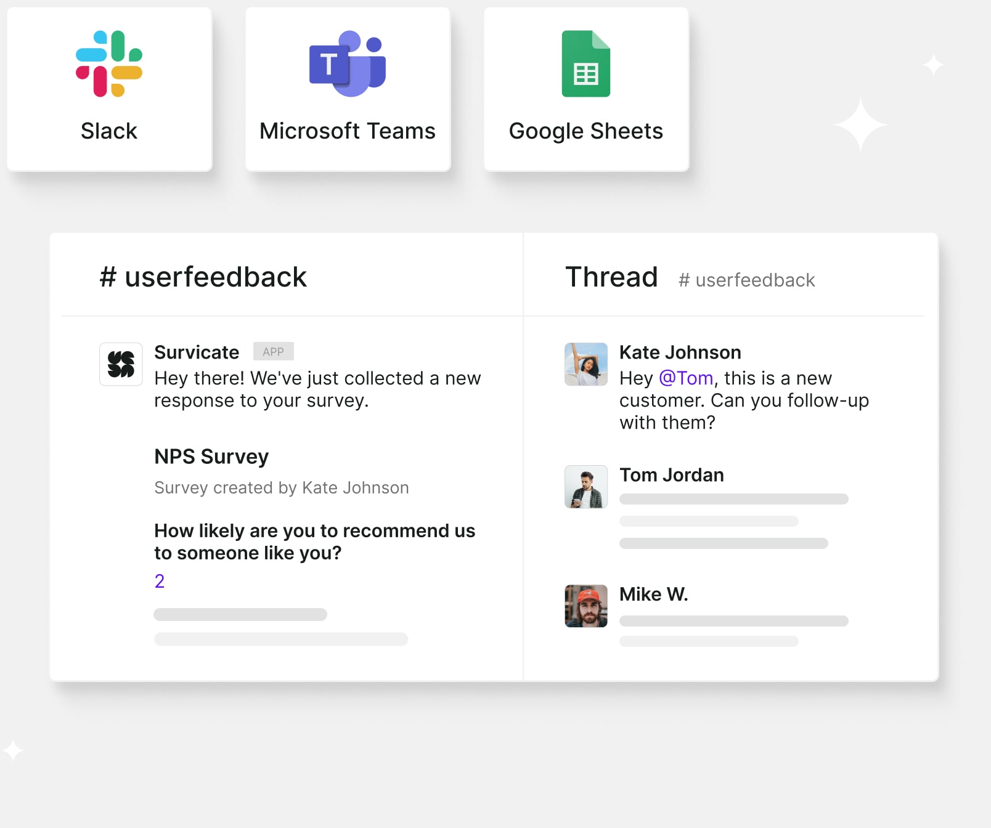Click the Kate Johnson name in thread
This screenshot has width=991, height=828.
coord(680,352)
